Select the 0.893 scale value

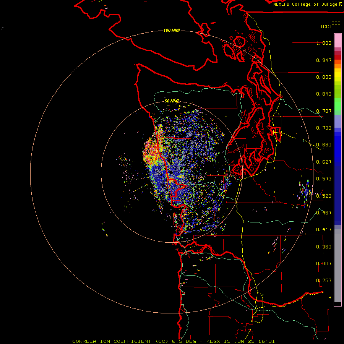tap(324, 77)
